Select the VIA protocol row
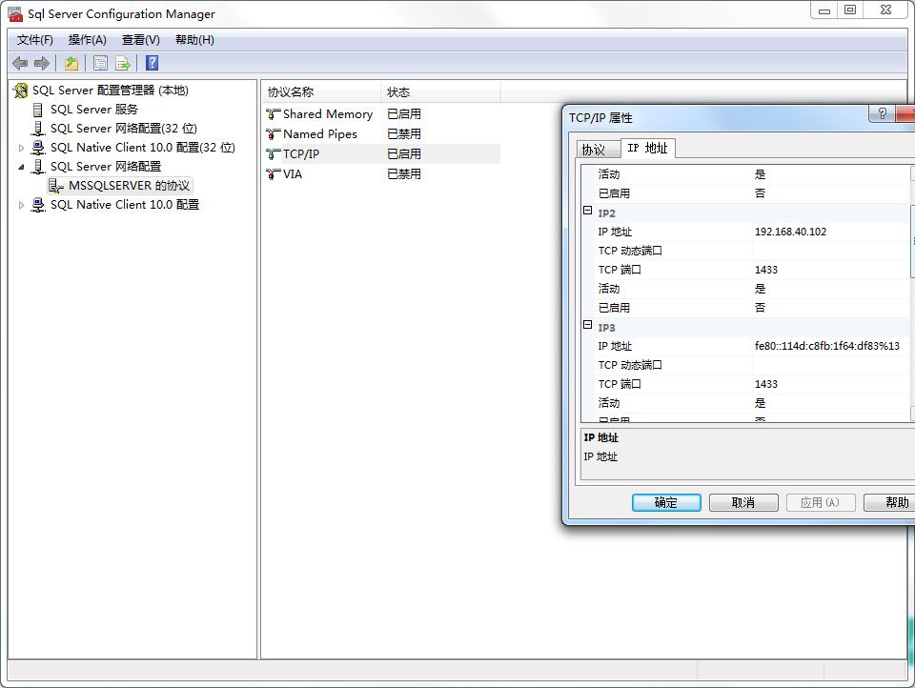The image size is (915, 688). click(293, 174)
